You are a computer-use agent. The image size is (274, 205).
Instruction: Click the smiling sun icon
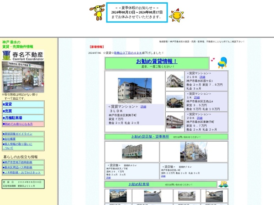177,15
